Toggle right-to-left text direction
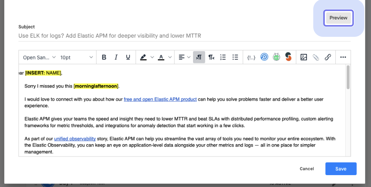Image resolution: width=371 pixels, height=187 pixels. (x=211, y=57)
